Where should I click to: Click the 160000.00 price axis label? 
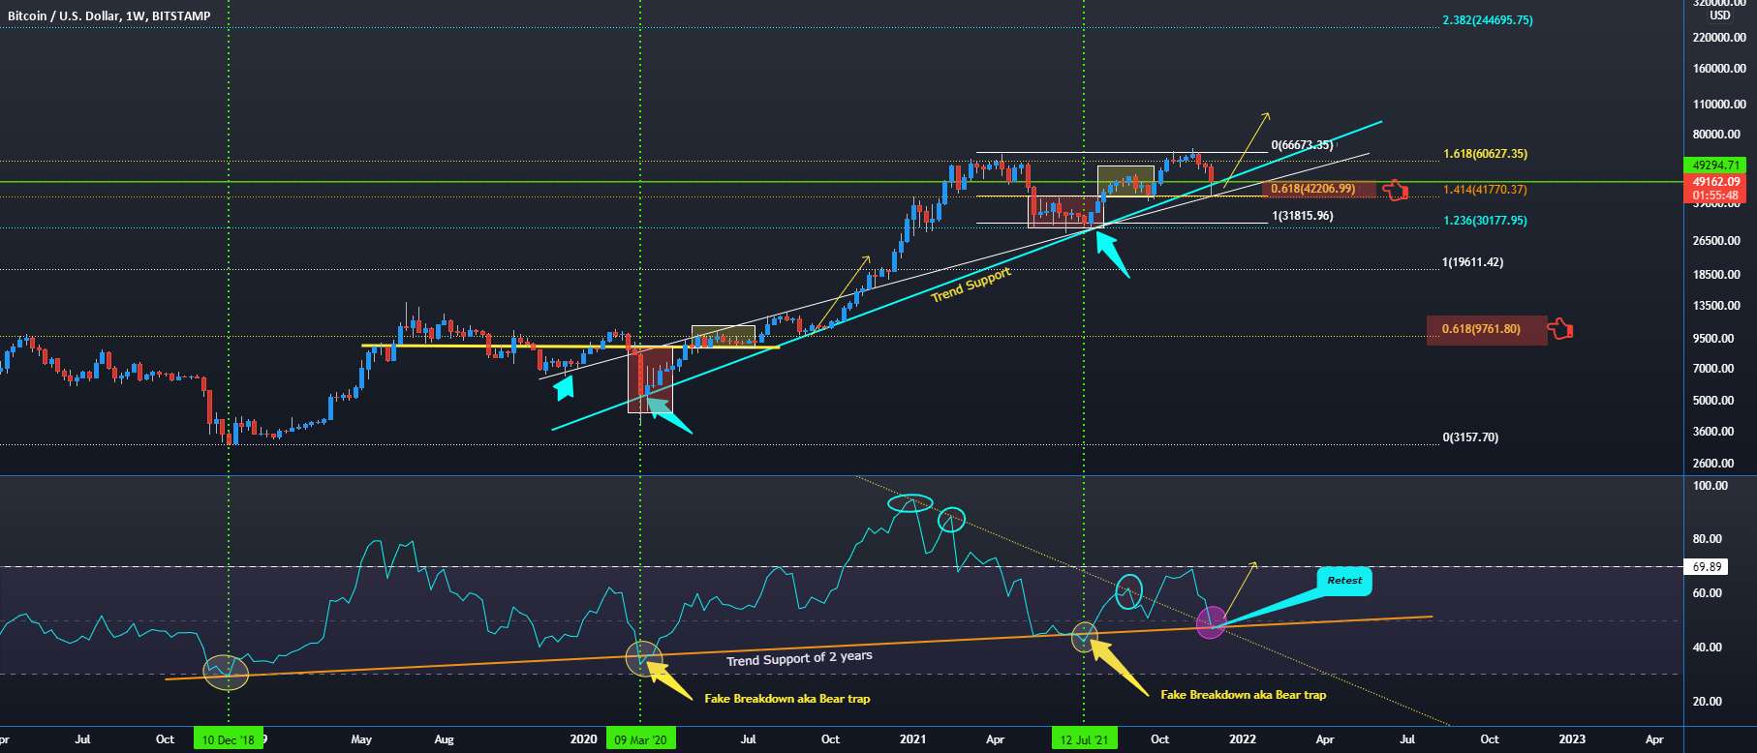1720,70
